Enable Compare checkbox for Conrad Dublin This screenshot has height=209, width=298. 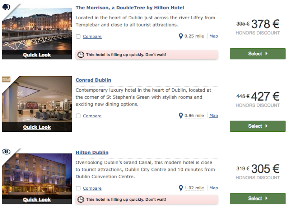click(x=78, y=116)
